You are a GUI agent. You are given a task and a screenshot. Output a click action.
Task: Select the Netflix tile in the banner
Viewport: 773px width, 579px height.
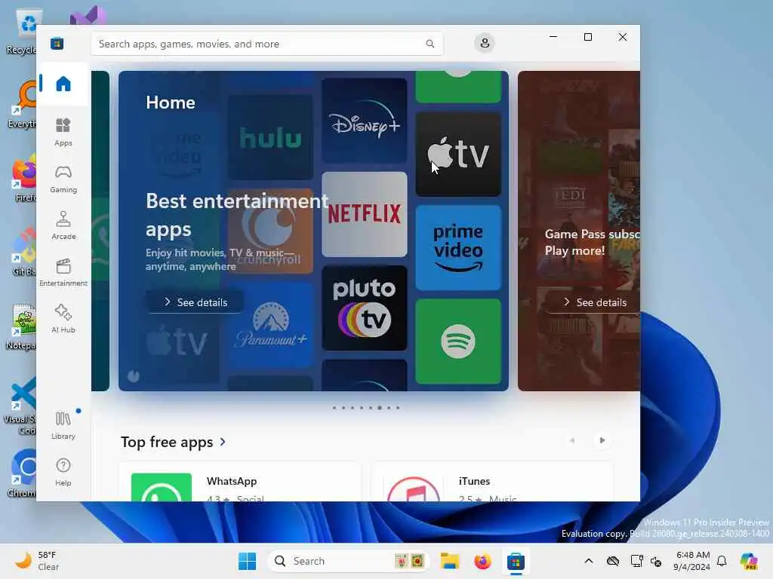(x=365, y=214)
